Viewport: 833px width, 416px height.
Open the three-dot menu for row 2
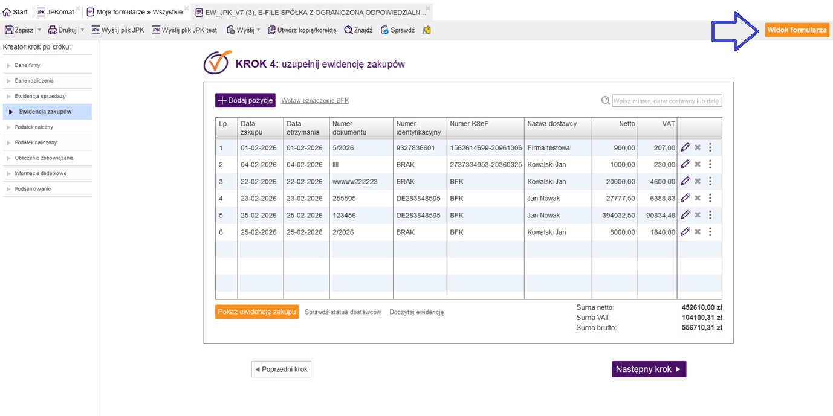(x=710, y=164)
